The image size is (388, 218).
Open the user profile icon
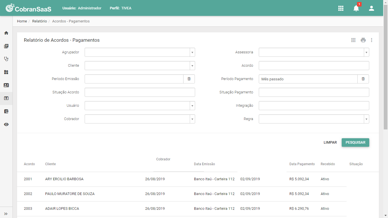click(372, 8)
